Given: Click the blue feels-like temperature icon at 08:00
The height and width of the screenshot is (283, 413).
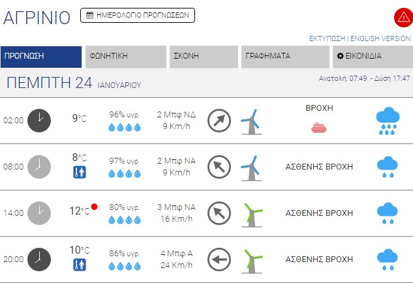Looking at the screenshot, I should [80, 172].
